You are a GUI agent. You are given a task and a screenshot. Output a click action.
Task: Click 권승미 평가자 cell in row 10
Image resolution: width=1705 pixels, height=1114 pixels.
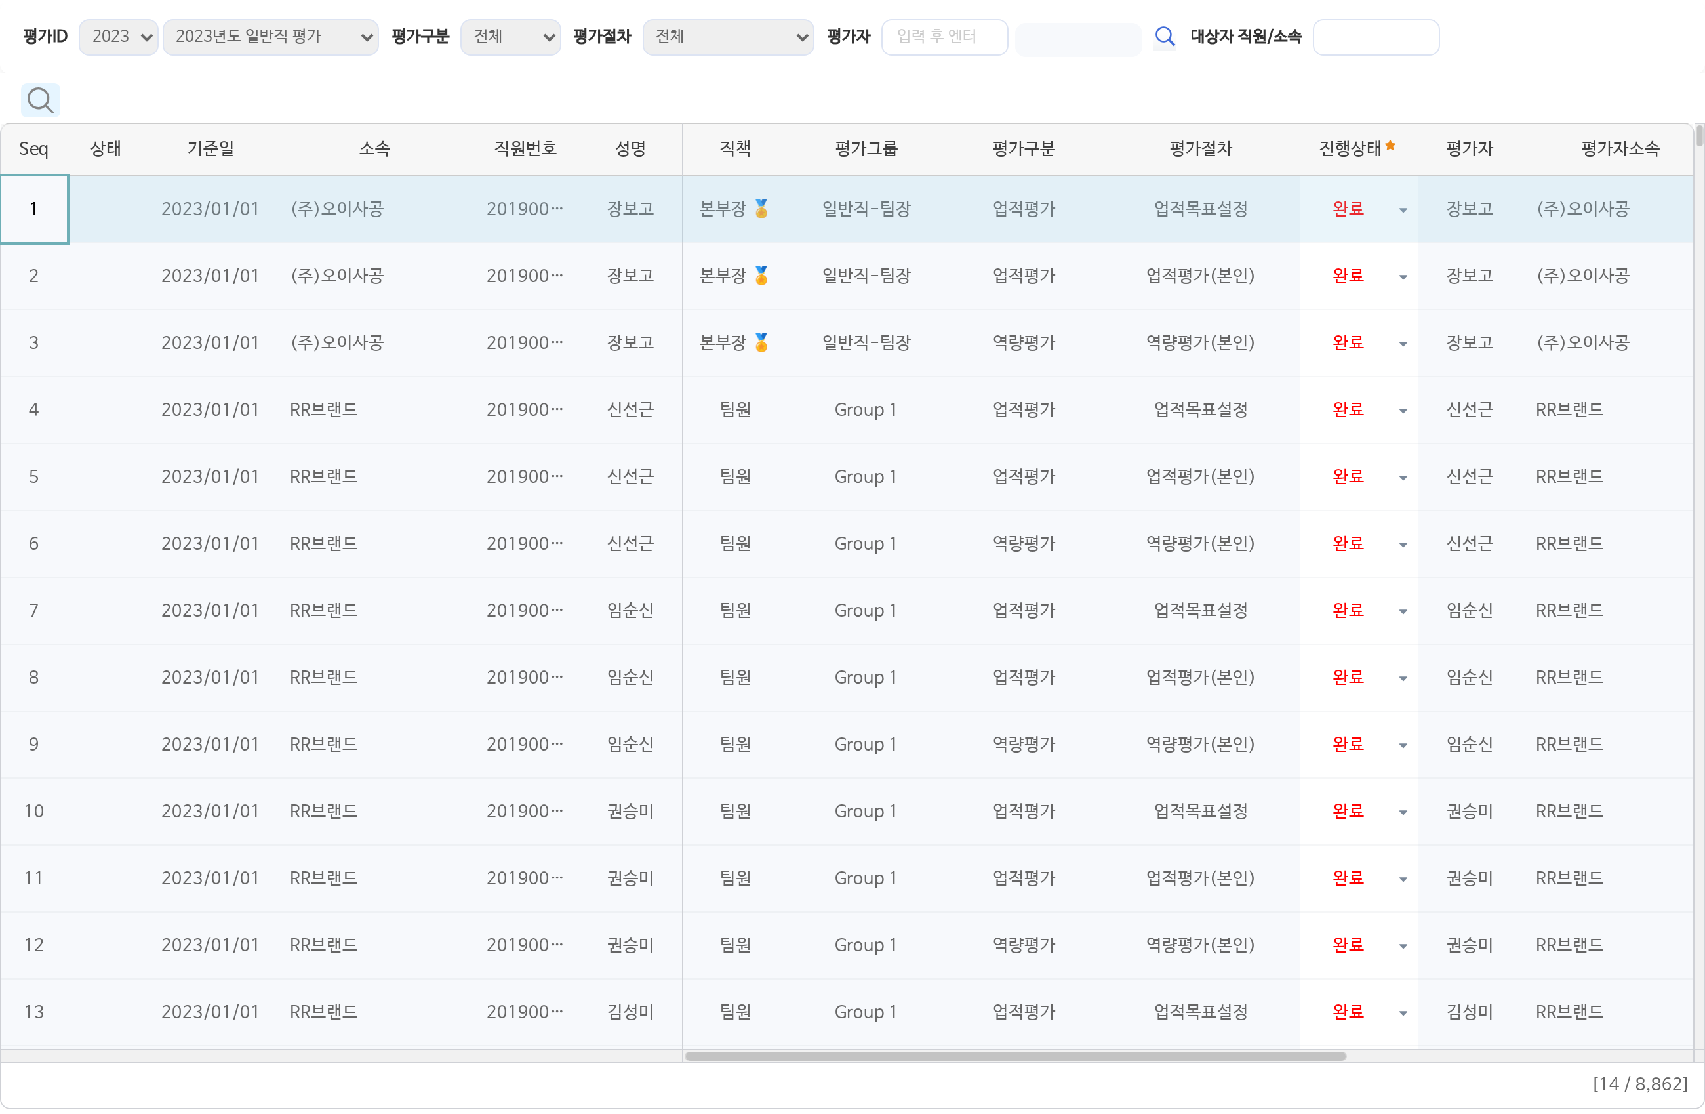(1470, 811)
